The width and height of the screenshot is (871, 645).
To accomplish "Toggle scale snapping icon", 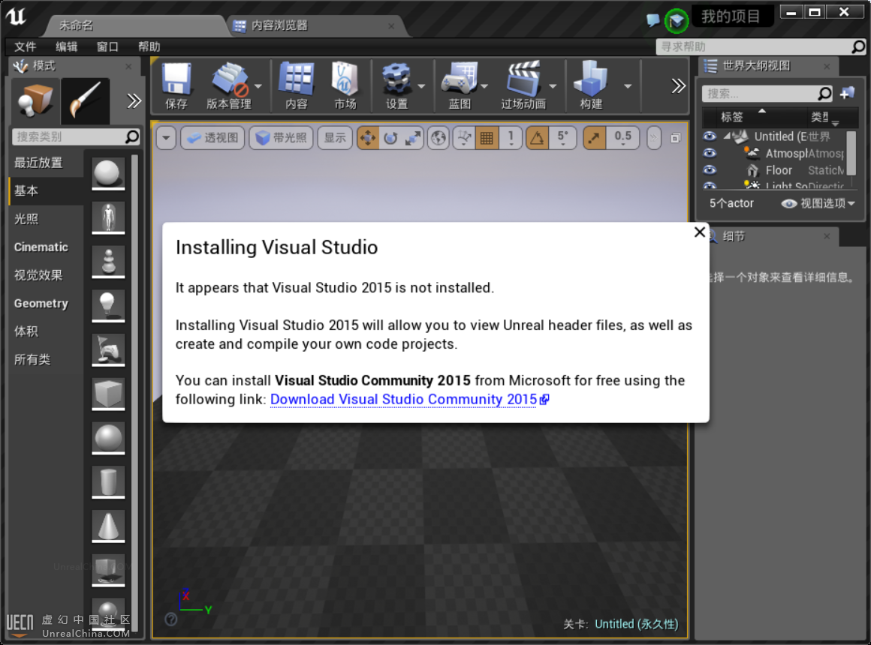I will pyautogui.click(x=594, y=138).
